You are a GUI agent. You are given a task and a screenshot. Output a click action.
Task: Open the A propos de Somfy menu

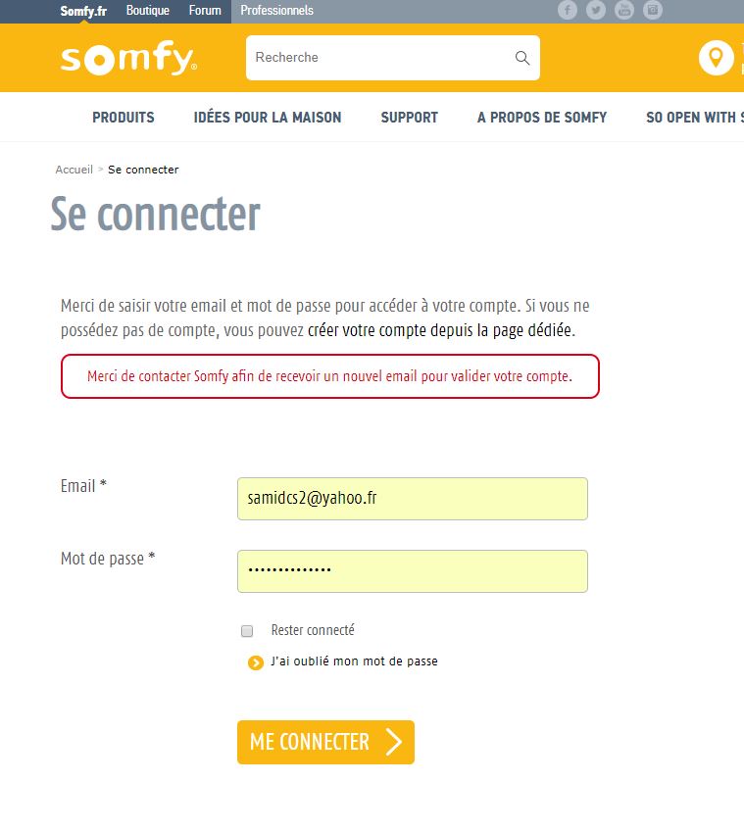pos(542,118)
